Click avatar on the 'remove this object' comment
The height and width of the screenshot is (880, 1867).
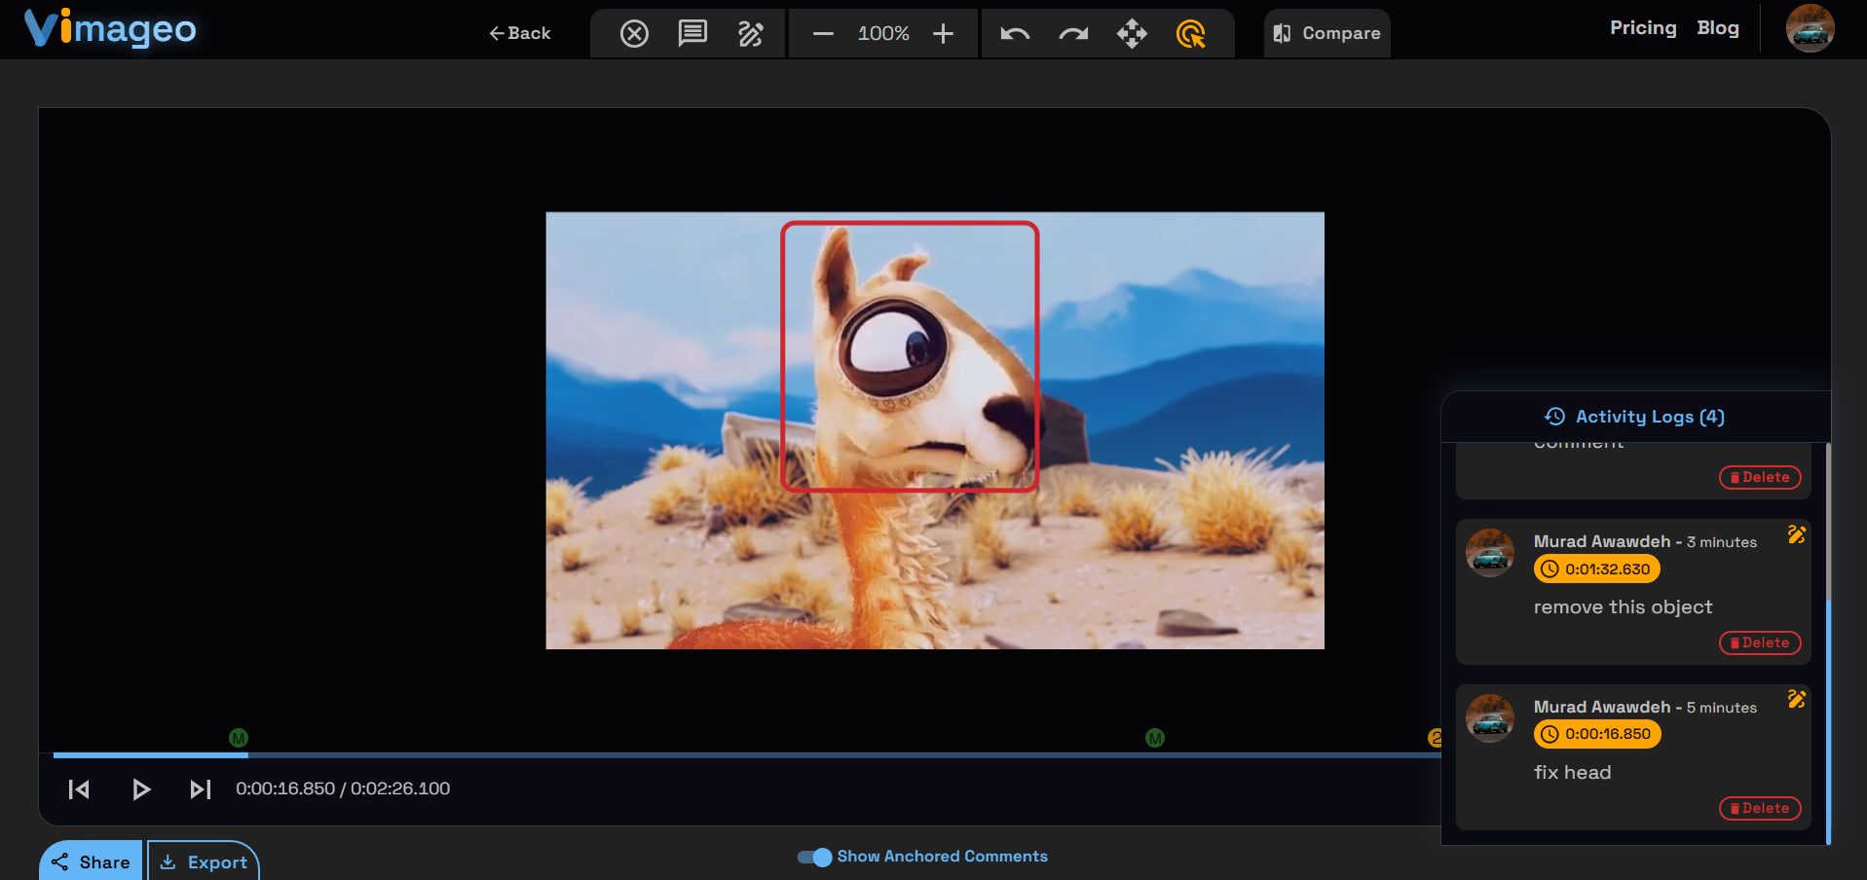click(1490, 553)
